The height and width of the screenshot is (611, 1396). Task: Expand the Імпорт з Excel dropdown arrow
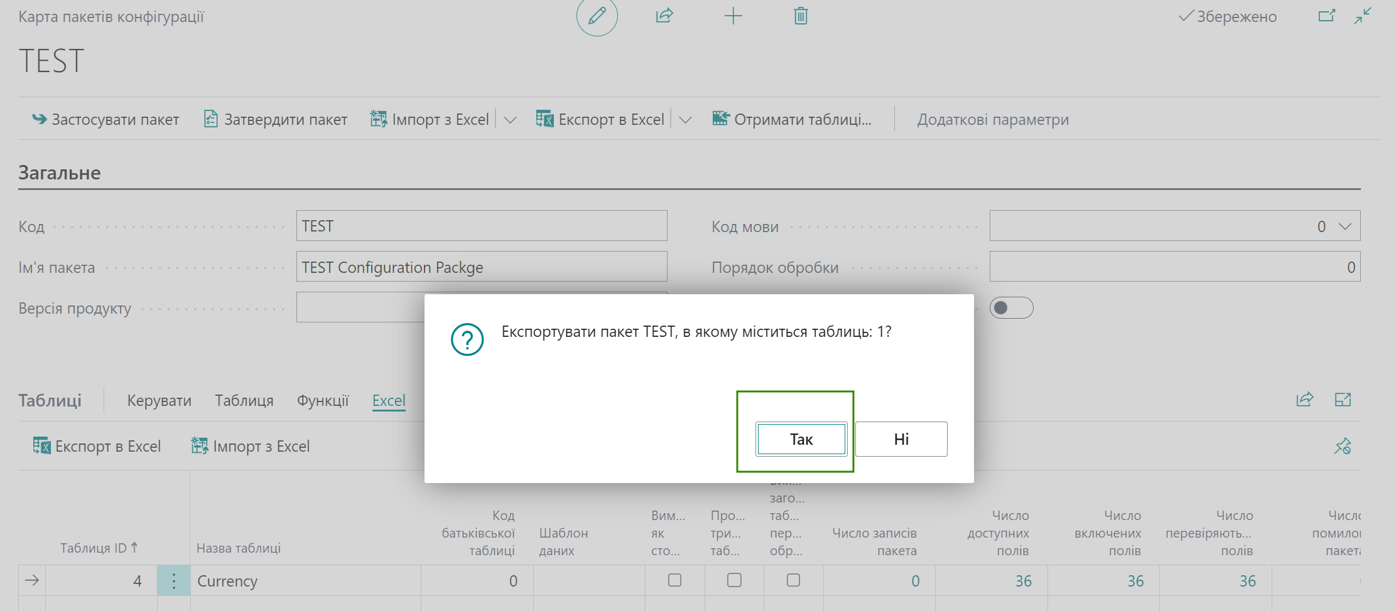tap(510, 119)
